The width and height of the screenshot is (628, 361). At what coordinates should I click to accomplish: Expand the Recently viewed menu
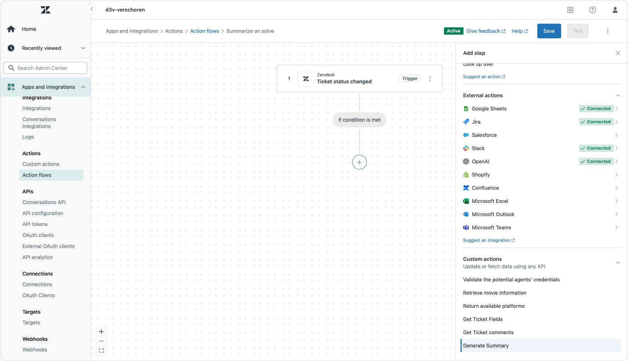83,48
